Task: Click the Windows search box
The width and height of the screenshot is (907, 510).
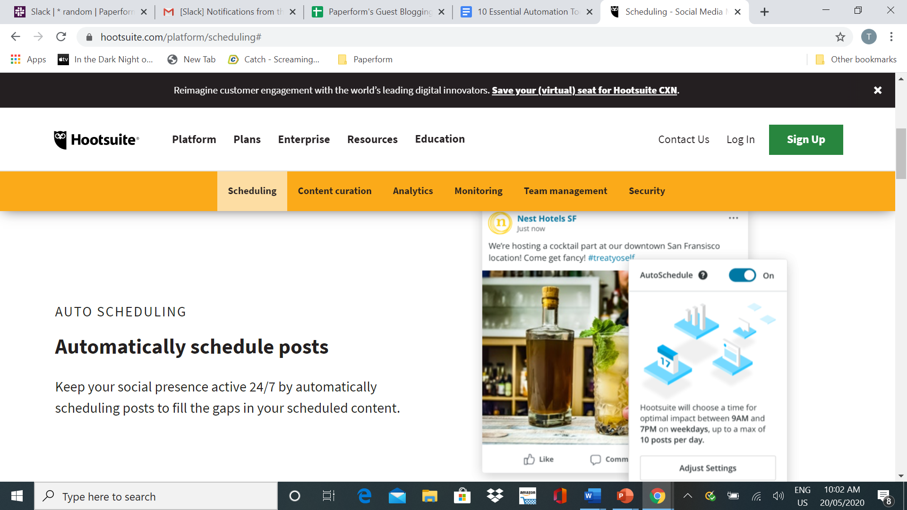Action: [x=156, y=496]
